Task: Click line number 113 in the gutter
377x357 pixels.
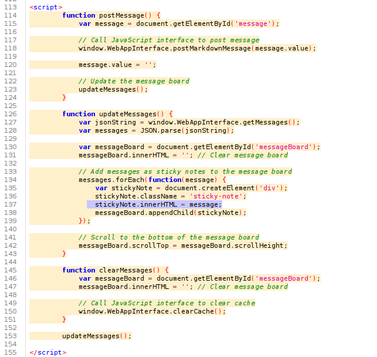Action: pos(11,7)
